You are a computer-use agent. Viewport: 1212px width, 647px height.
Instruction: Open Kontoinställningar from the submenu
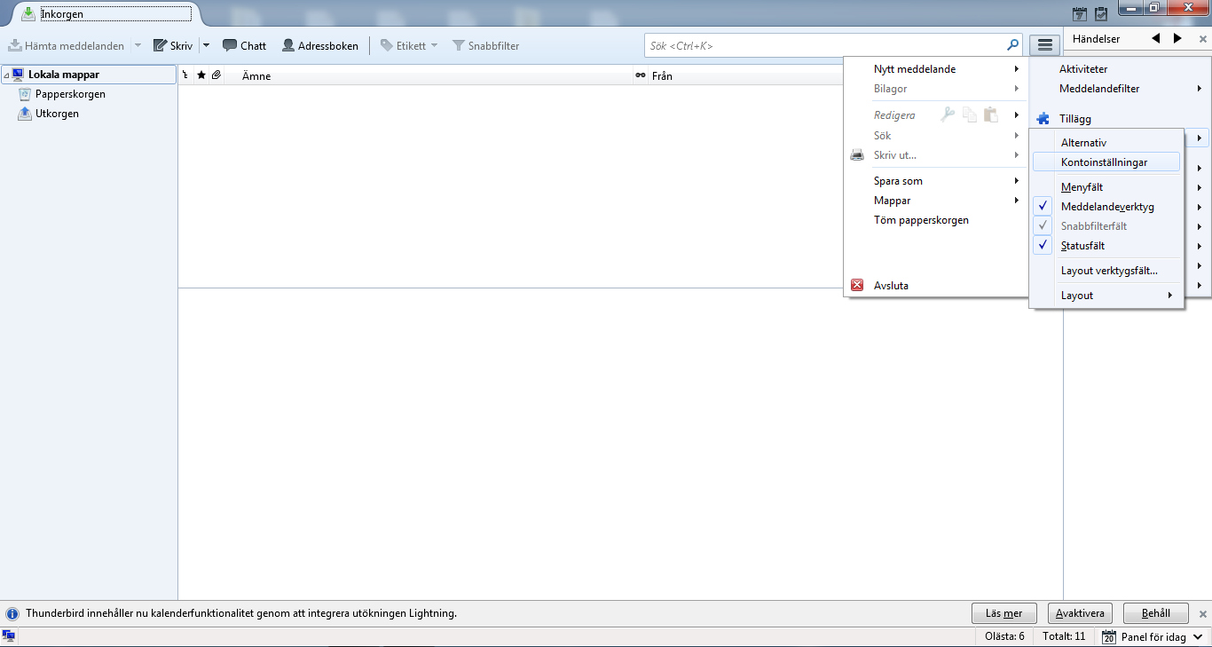click(x=1106, y=162)
